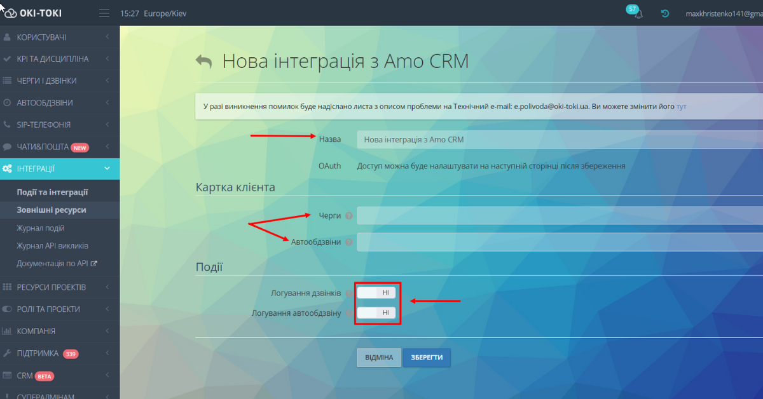Go back using the reply arrow icon
Viewport: 763px width, 399px height.
(x=203, y=62)
